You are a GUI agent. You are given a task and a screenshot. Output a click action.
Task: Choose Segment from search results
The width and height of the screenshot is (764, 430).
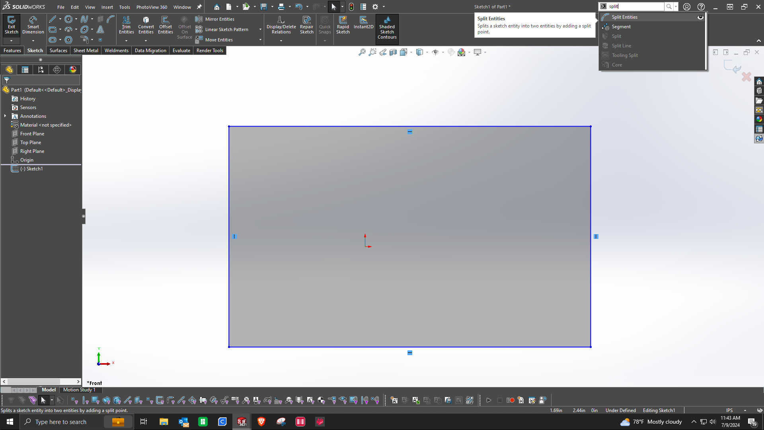[621, 27]
